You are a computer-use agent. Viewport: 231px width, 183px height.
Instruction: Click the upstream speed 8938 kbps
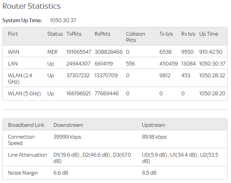[154, 137]
